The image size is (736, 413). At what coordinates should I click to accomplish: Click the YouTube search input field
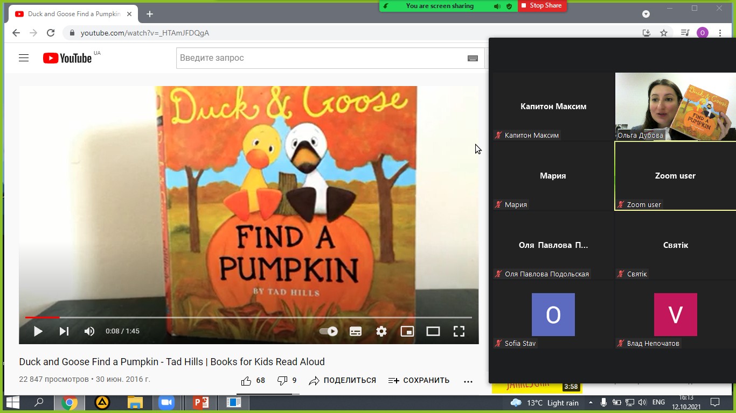321,58
